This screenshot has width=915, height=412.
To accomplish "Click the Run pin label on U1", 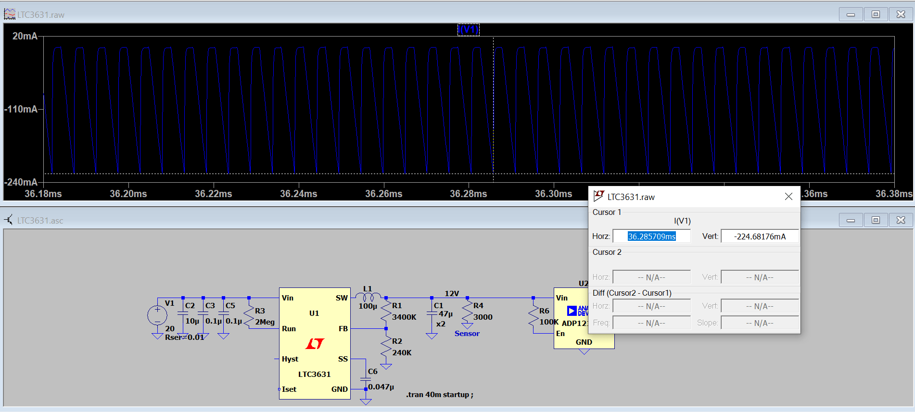I will (x=289, y=328).
